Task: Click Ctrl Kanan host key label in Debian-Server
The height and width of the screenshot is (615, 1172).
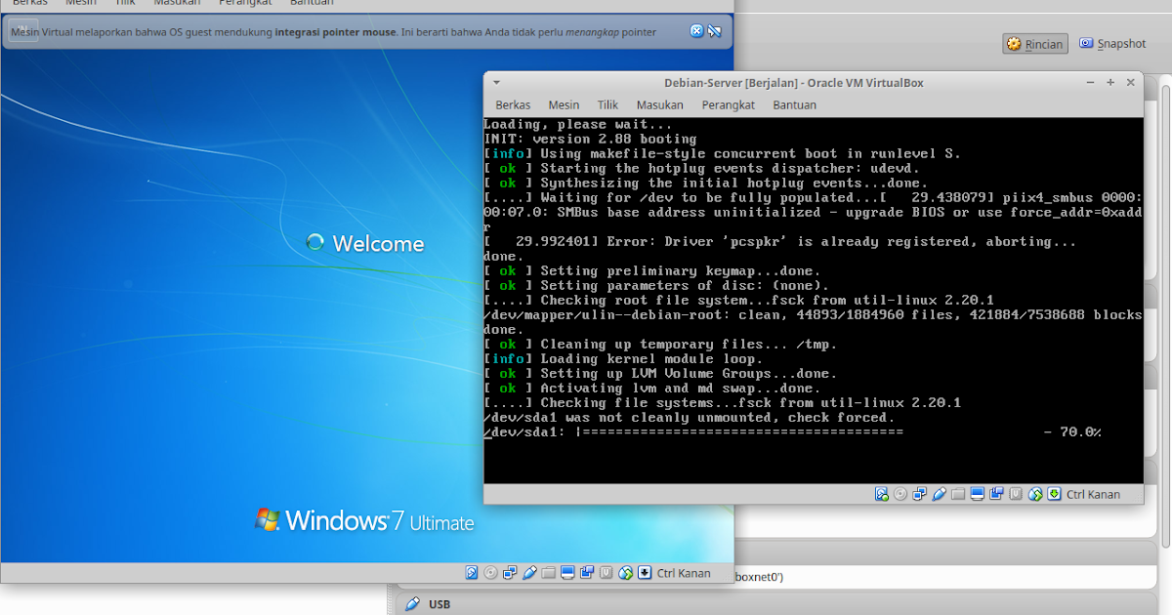Action: click(x=1093, y=495)
